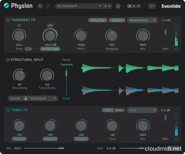Click the Voice 3 +A4 knob
This screenshot has height=154, width=185.
point(81,126)
